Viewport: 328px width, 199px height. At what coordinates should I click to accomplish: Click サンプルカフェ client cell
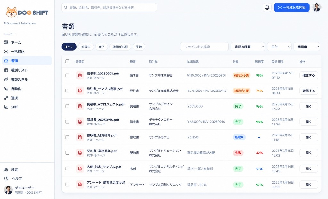pos(159,137)
